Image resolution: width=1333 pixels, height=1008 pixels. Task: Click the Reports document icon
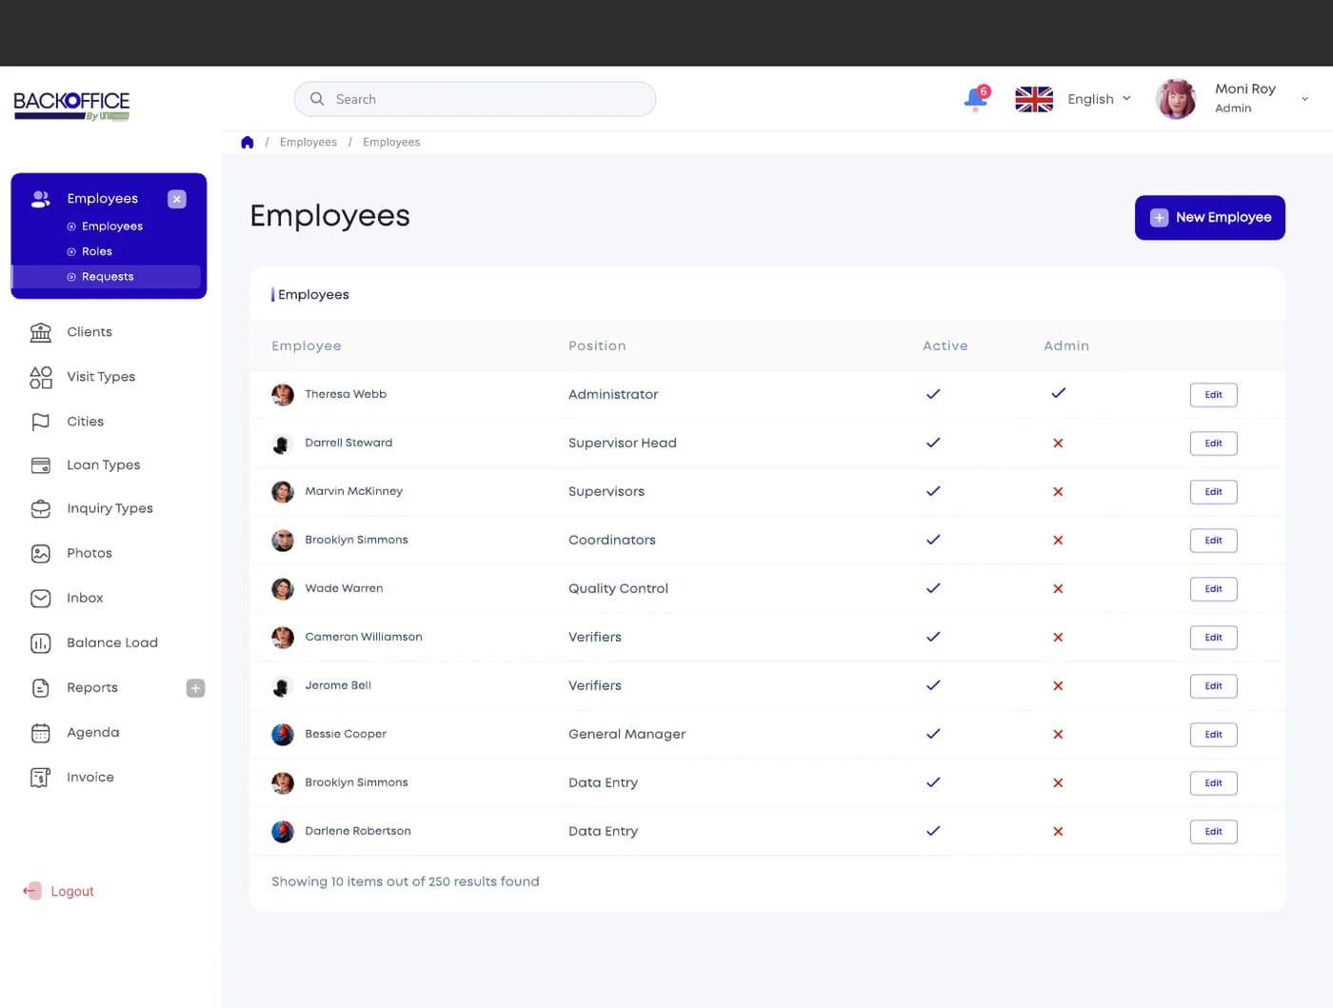point(40,688)
